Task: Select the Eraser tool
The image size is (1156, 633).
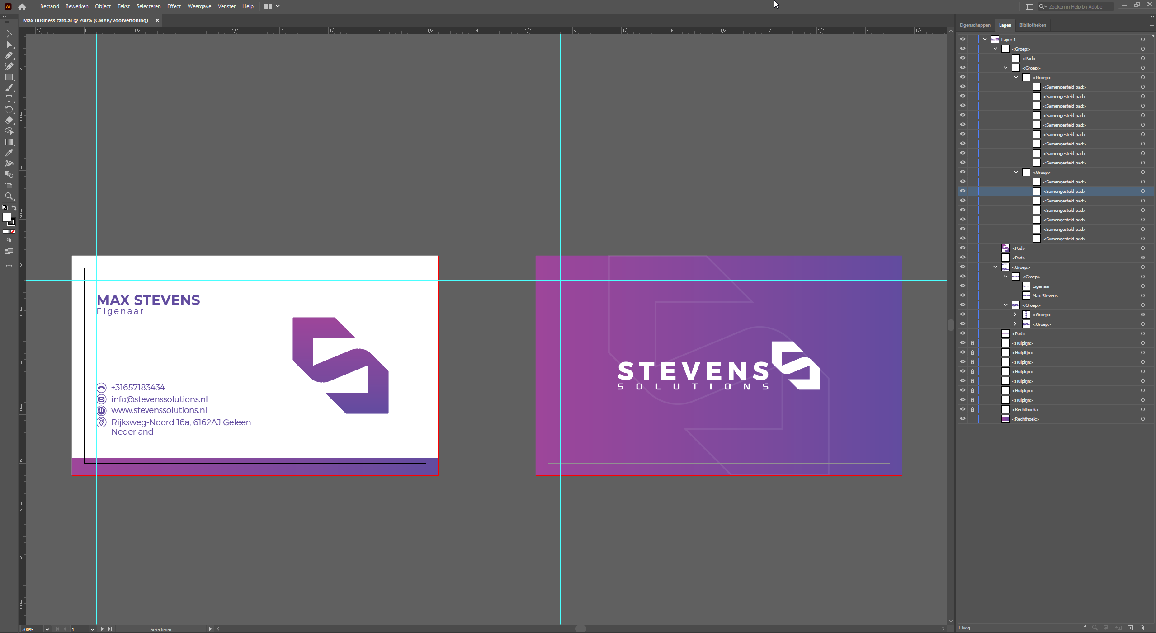Action: coord(9,121)
